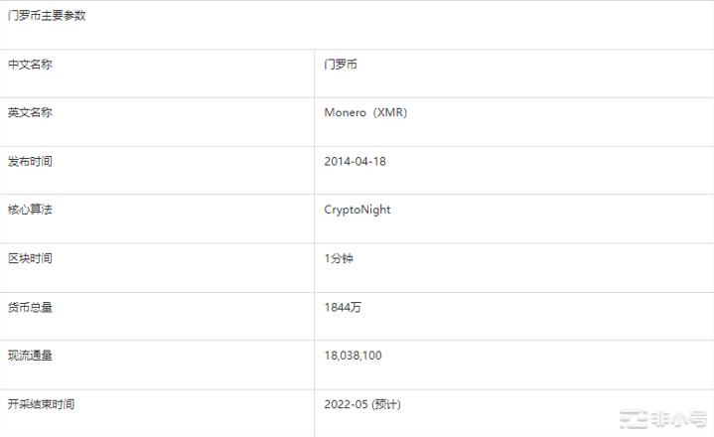Click the 1分钟 block time value
Viewport: 714px width, 437px height.
click(x=339, y=259)
